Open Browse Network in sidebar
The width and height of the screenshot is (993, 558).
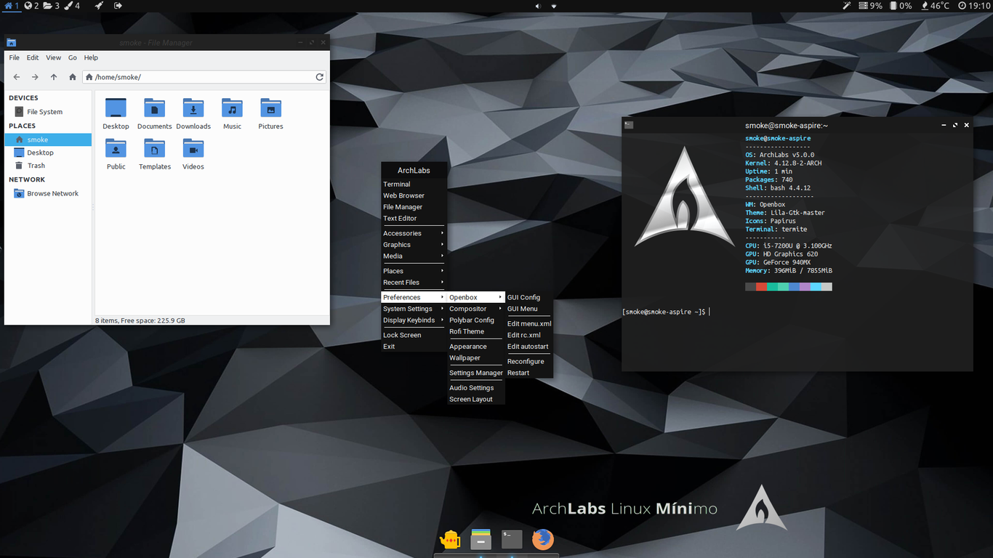pyautogui.click(x=48, y=193)
